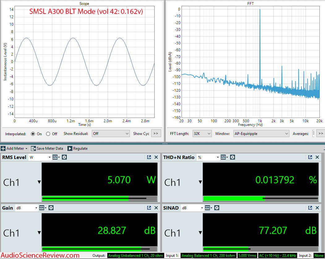
Task: Open RMS Level unit W dropdown
Action: tap(40, 157)
